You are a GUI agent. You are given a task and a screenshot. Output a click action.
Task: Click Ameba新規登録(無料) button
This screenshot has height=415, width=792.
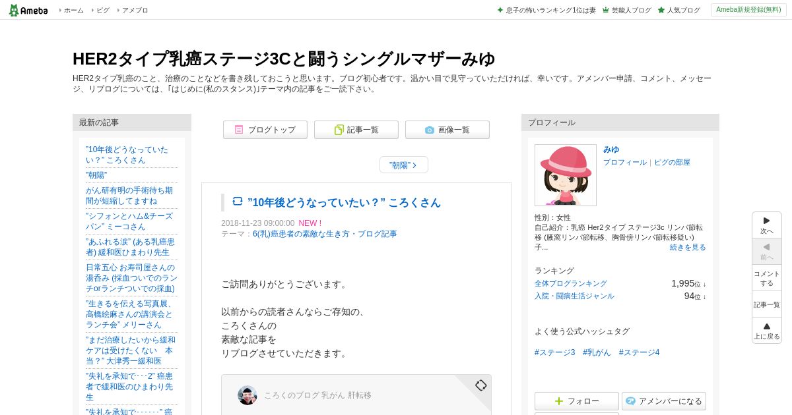click(x=748, y=10)
